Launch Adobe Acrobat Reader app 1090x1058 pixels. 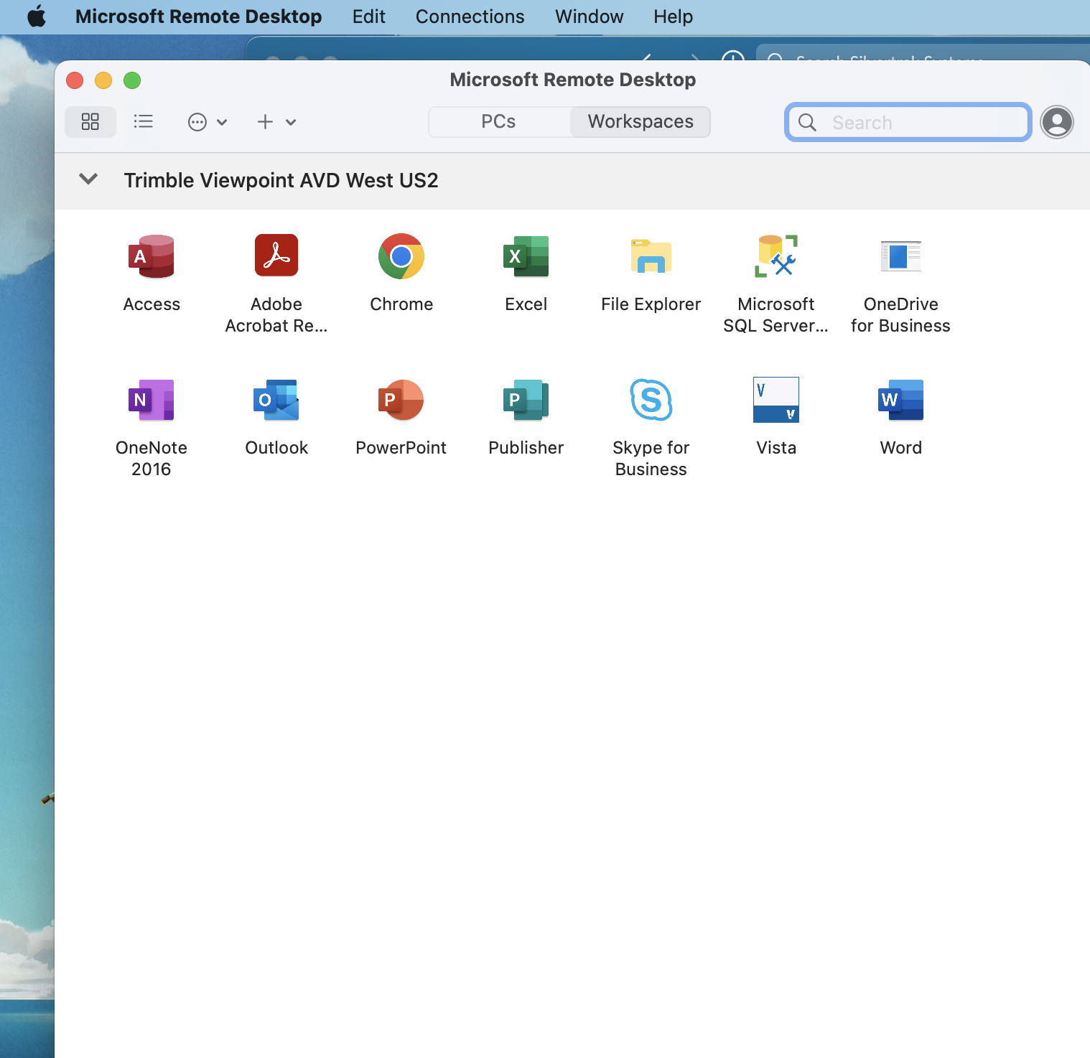click(276, 256)
